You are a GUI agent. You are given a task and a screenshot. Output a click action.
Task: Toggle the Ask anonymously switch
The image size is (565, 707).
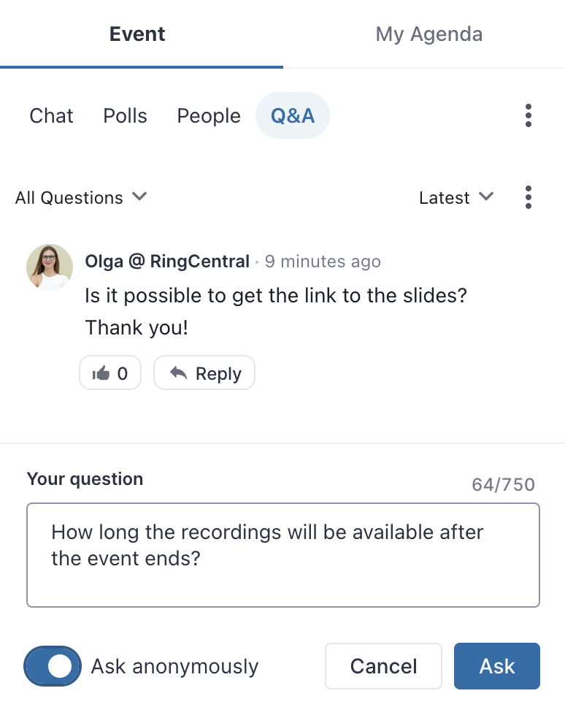pos(53,666)
